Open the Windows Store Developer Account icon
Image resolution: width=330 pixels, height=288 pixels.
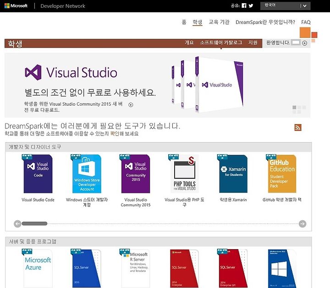(x=87, y=174)
